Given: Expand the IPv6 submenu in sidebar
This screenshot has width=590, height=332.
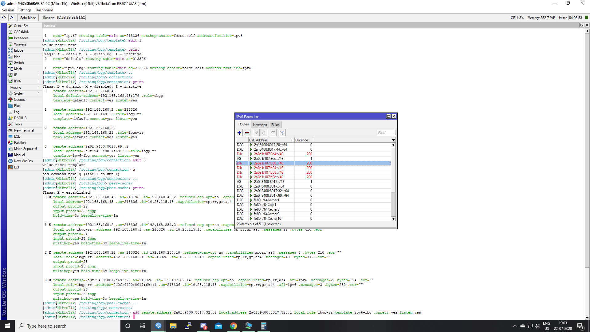Looking at the screenshot, I should [24, 81].
